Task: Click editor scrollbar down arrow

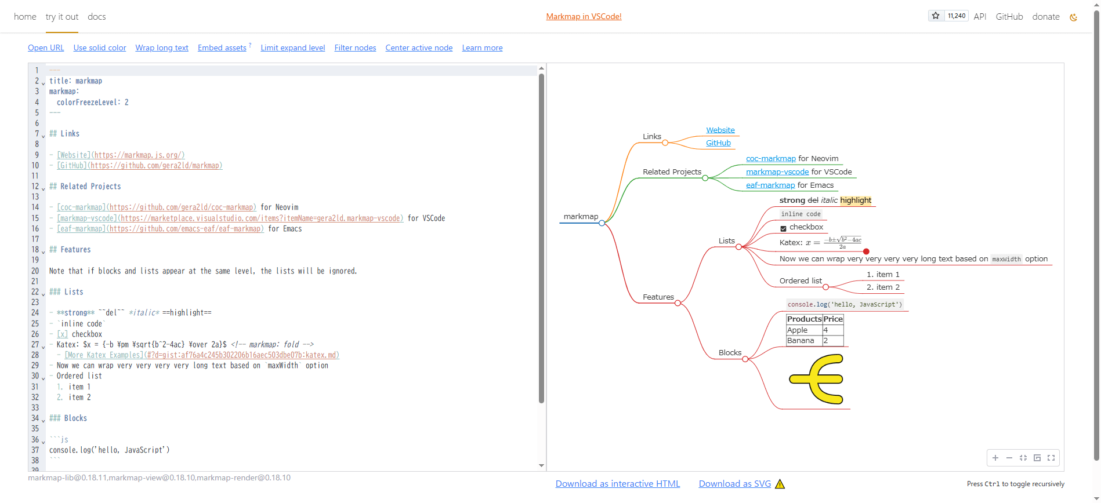Action: click(541, 466)
